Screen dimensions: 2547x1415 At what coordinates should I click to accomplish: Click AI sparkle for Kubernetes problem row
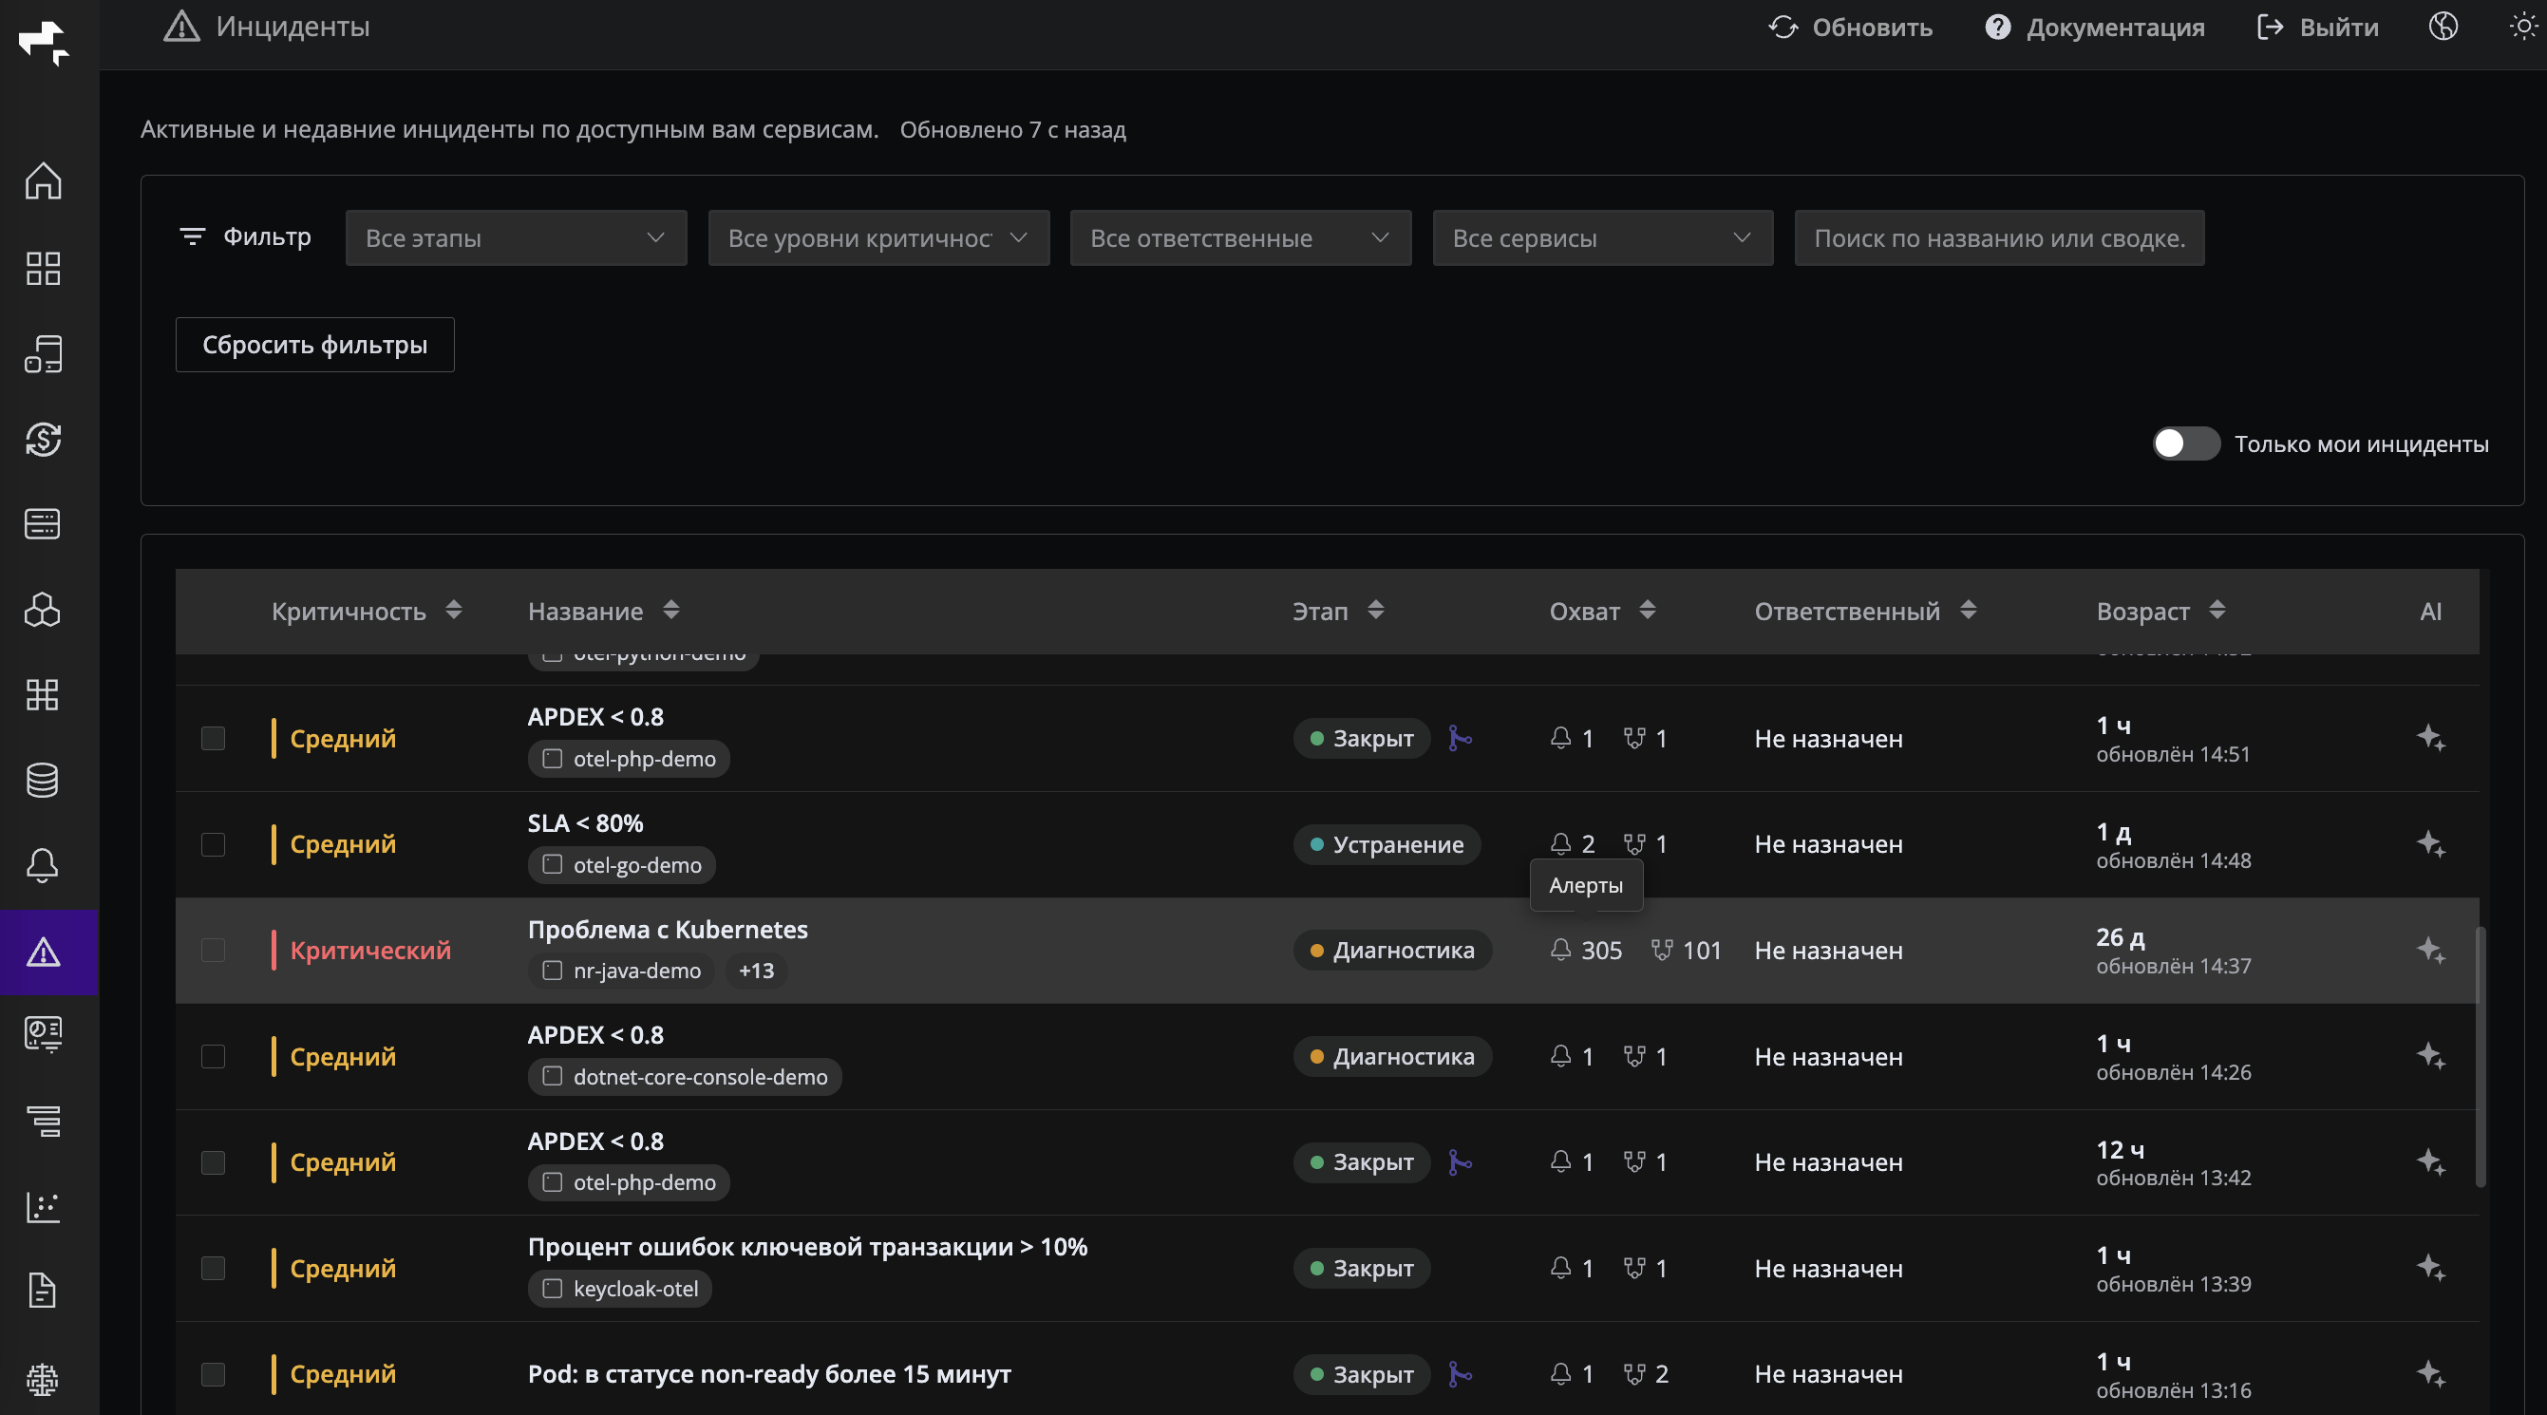2430,950
